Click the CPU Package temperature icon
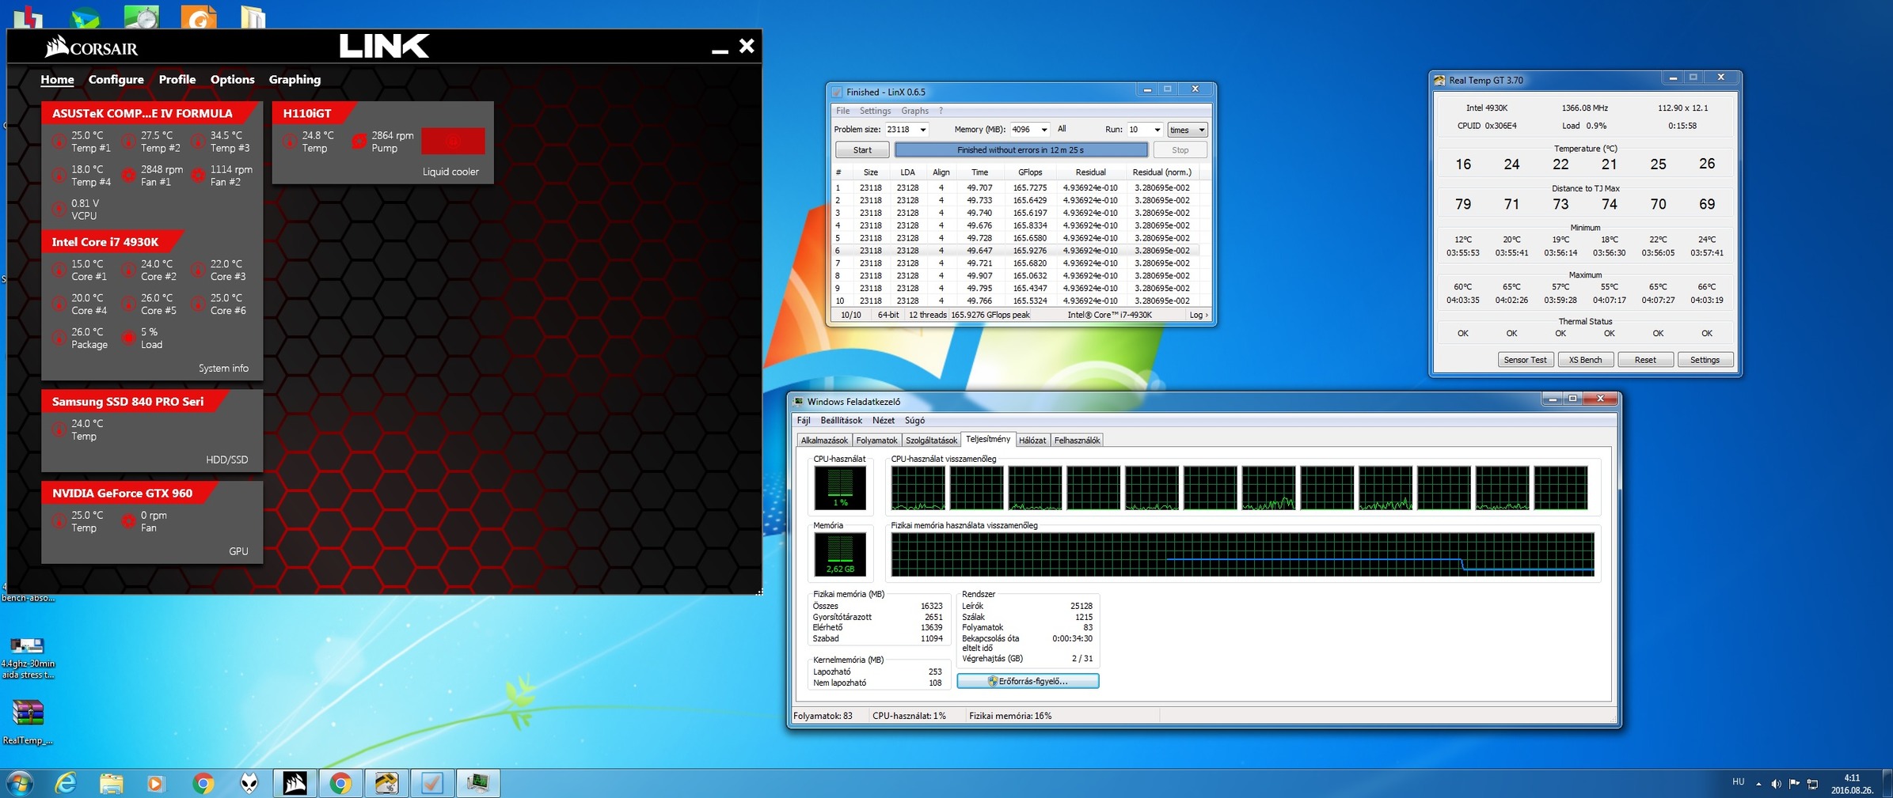This screenshot has width=1893, height=798. click(x=59, y=338)
